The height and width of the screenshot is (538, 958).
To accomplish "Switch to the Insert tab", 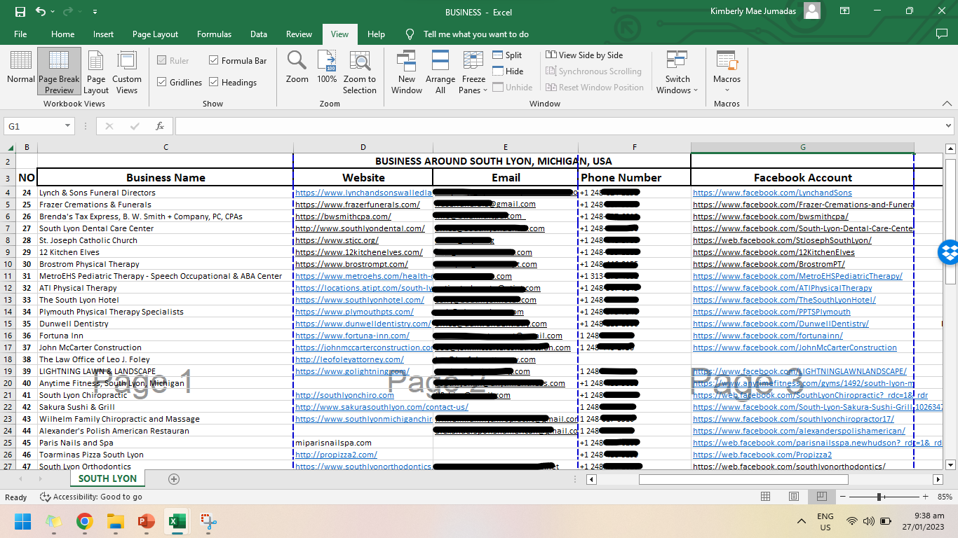I will (x=103, y=34).
